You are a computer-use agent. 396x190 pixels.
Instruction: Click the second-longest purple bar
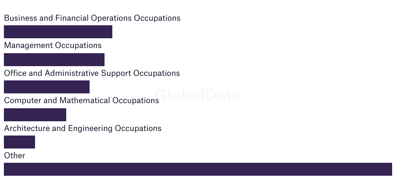pos(58,32)
